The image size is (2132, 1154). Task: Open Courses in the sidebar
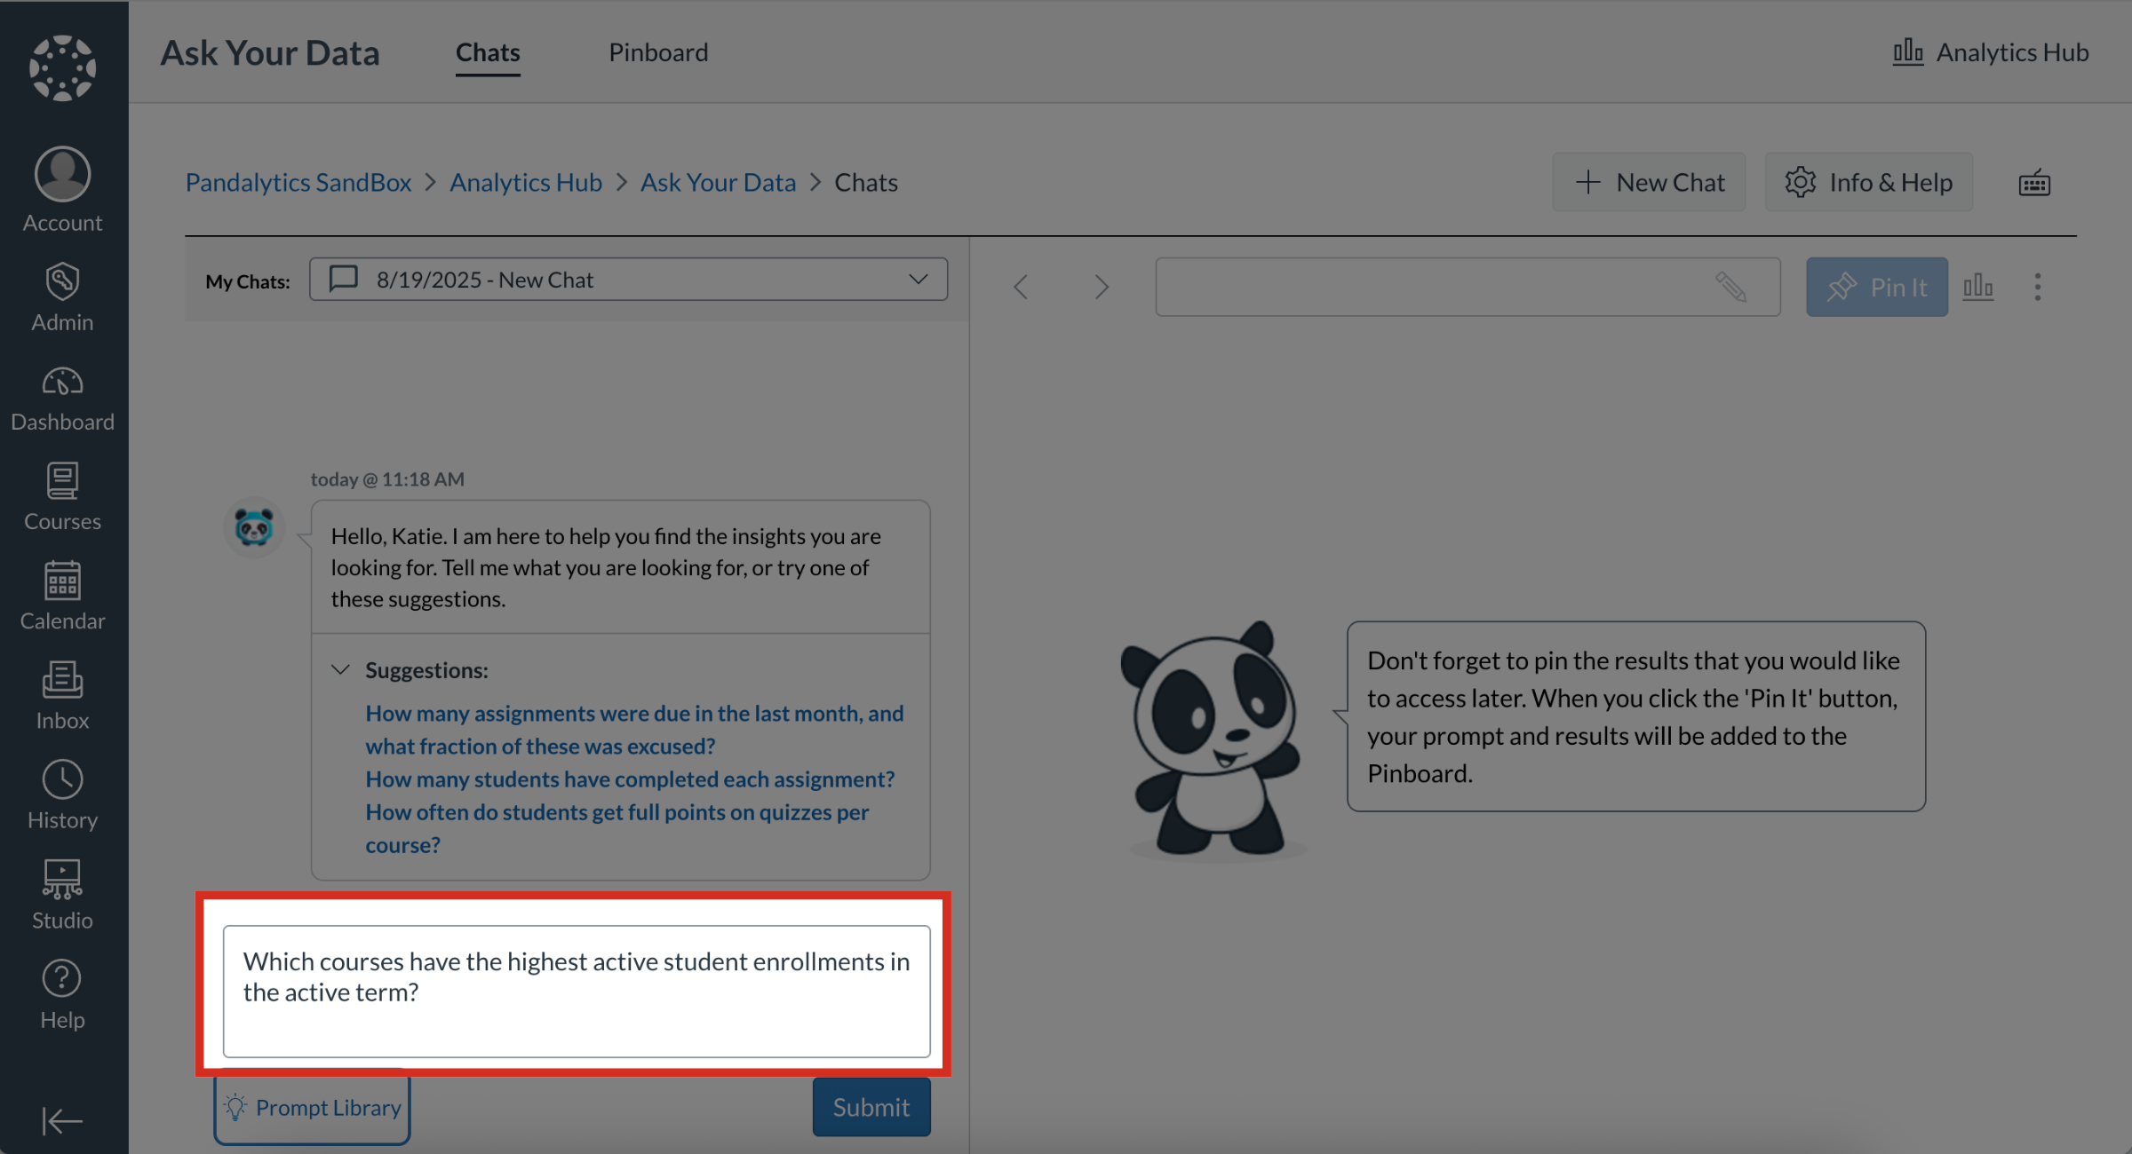tap(62, 497)
